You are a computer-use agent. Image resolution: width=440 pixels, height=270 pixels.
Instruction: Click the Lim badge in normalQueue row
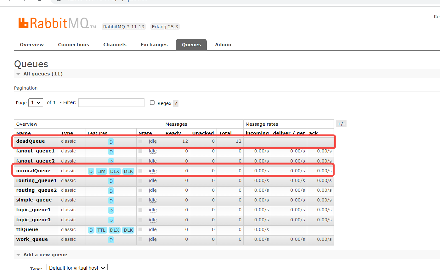[x=101, y=171]
